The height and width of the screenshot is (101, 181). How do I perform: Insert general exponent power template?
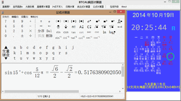pos(113,21)
